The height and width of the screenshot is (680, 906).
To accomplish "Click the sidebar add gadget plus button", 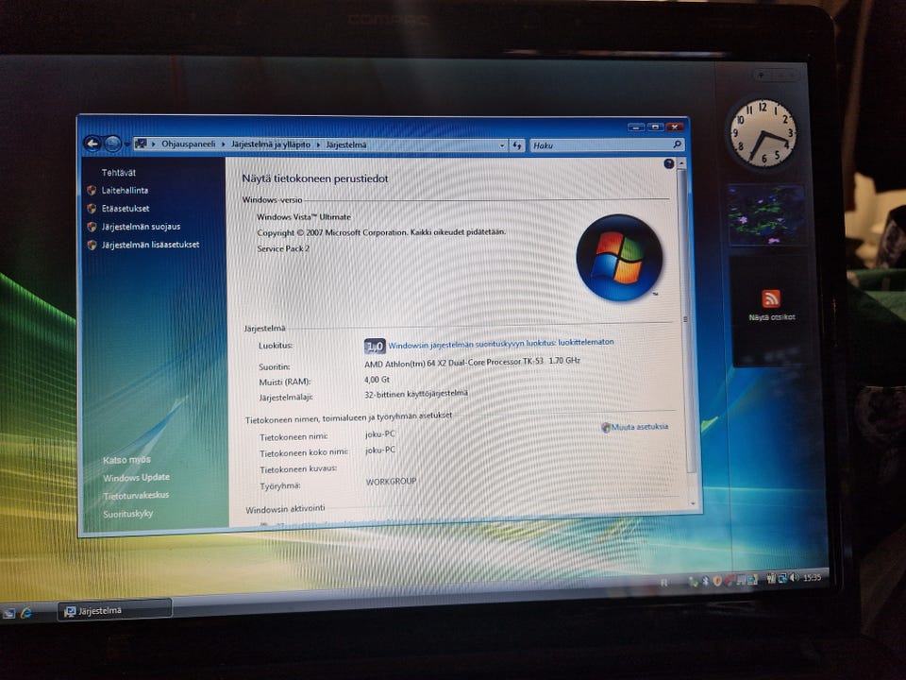I will click(x=762, y=76).
